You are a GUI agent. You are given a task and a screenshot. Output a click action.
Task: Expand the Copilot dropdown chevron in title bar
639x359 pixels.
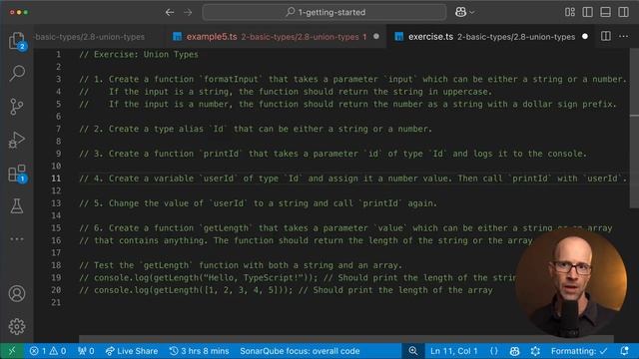pyautogui.click(x=472, y=13)
